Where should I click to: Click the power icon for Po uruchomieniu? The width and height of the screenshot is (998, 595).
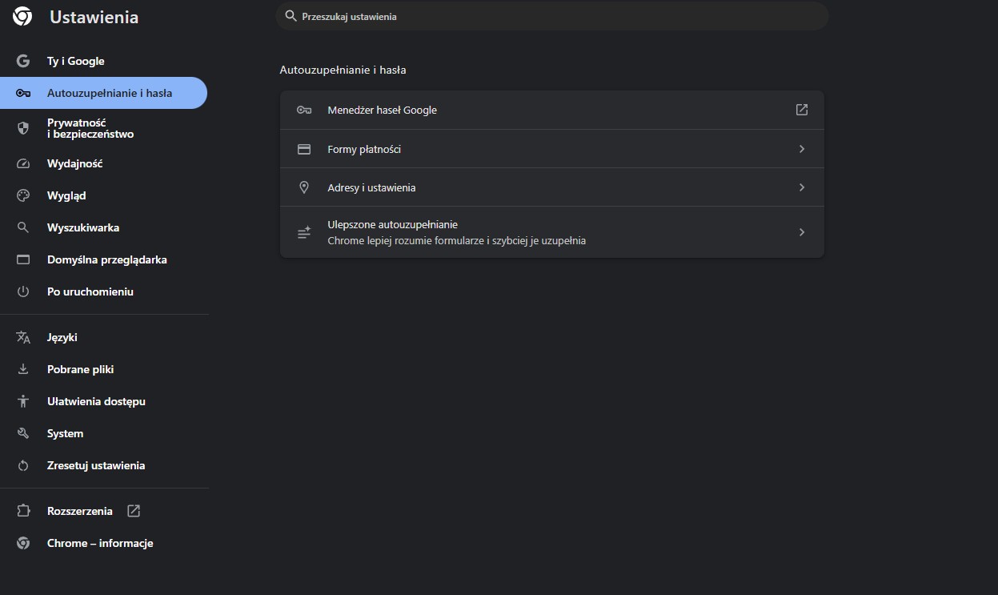coord(23,291)
